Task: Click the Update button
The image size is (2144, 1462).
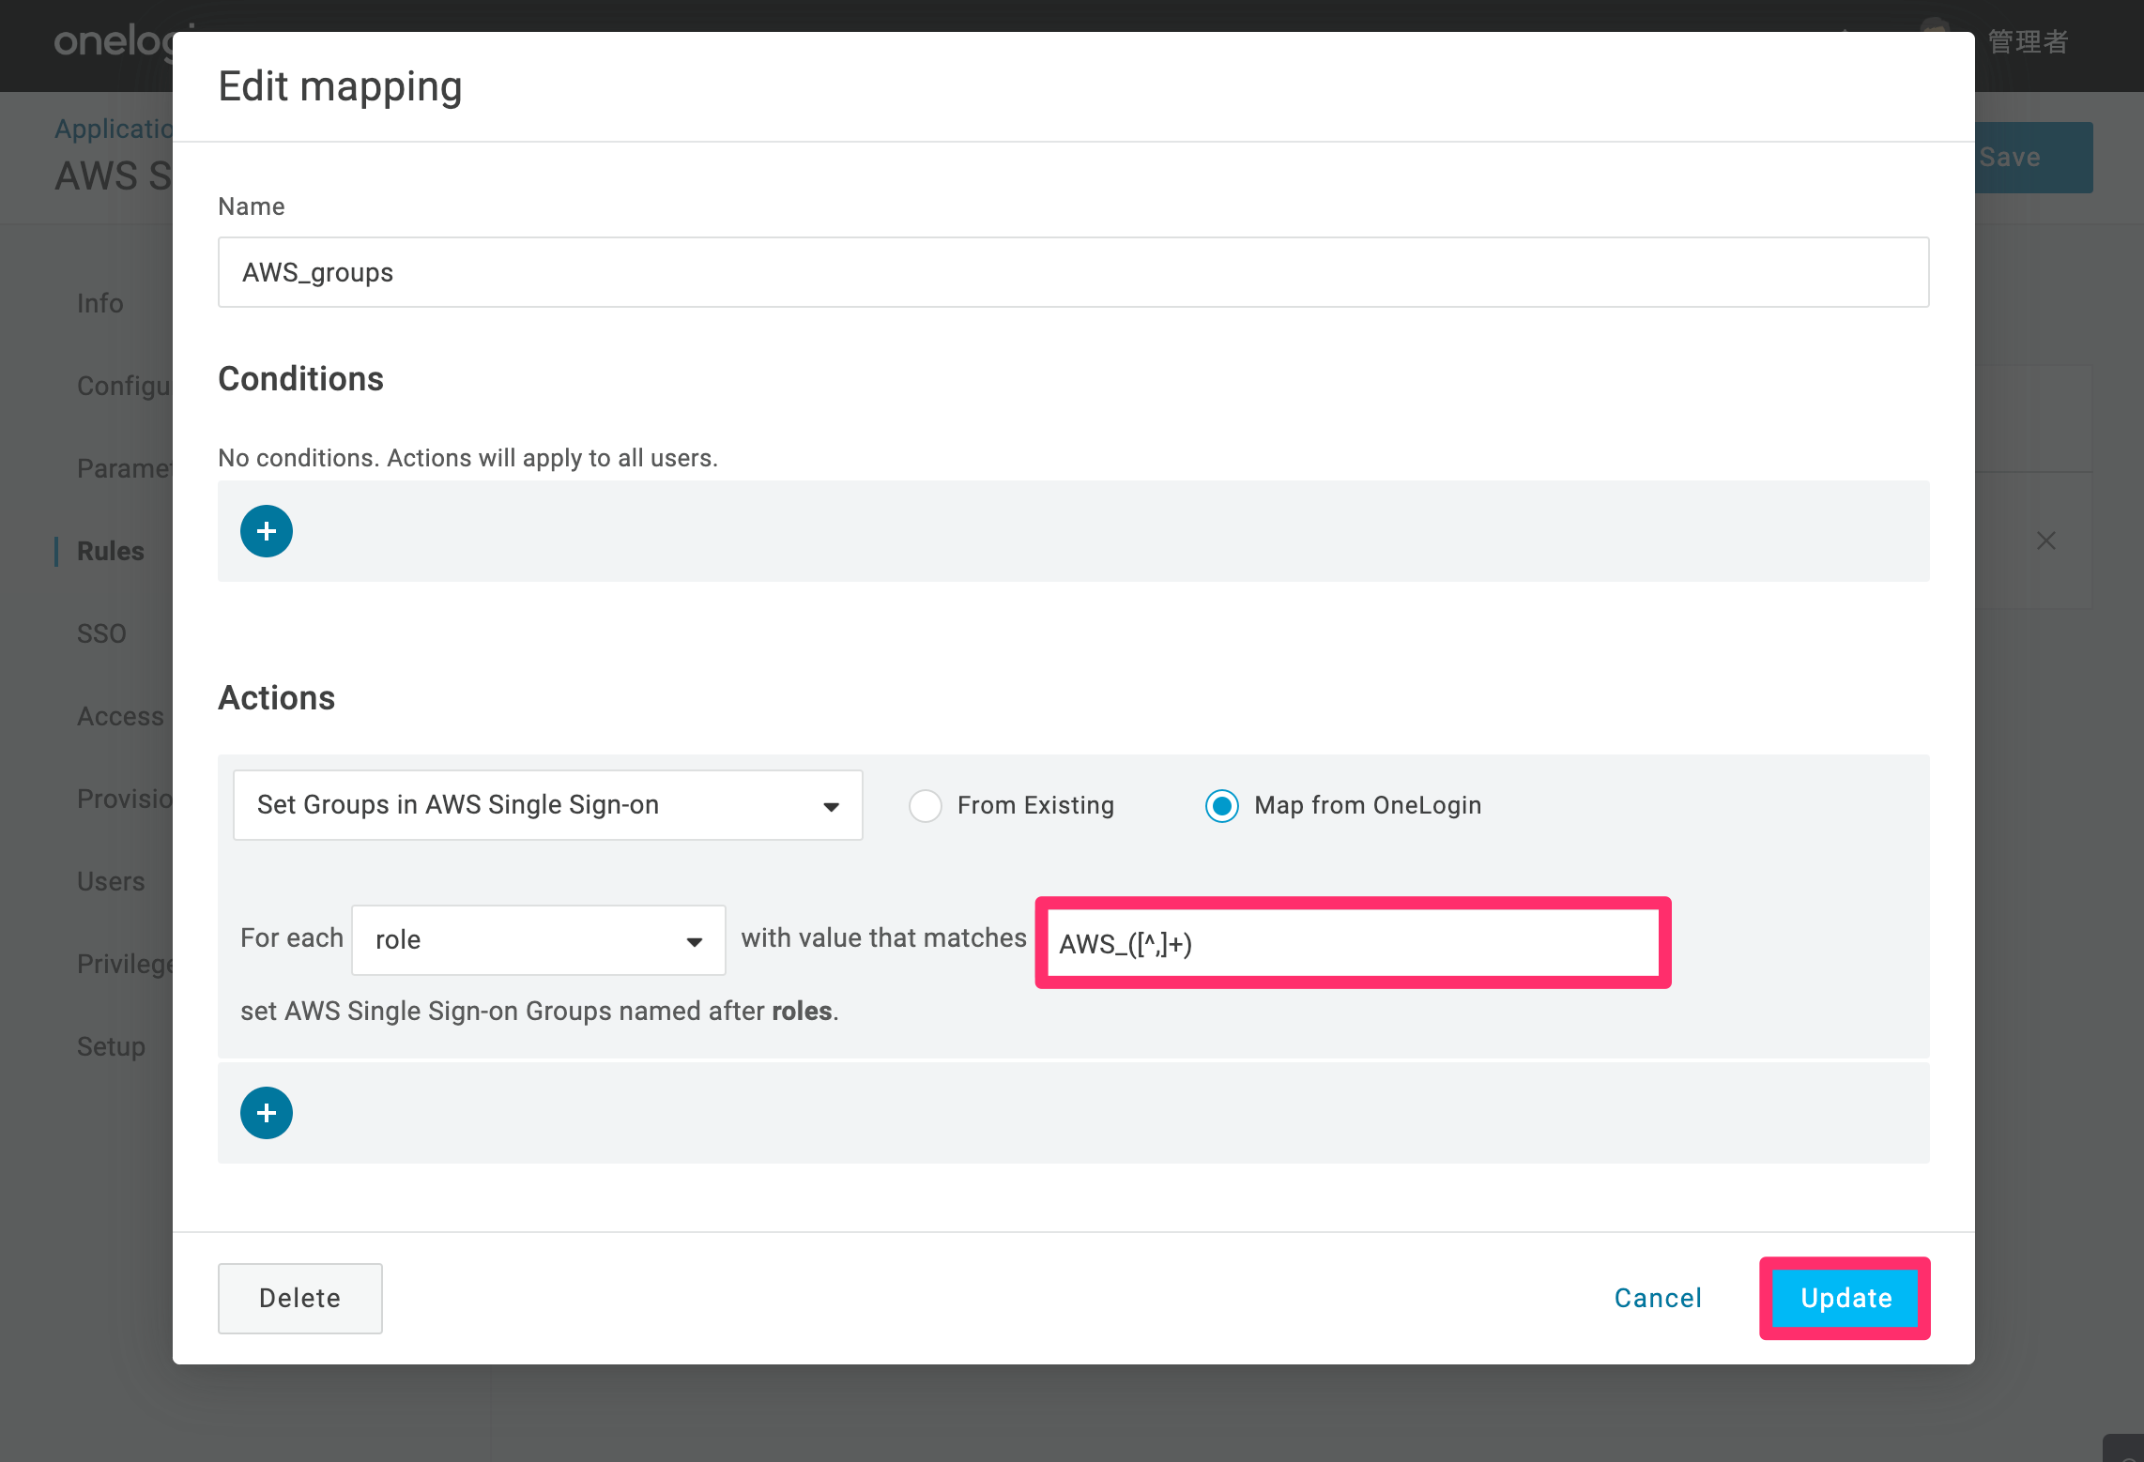Action: 1845,1298
